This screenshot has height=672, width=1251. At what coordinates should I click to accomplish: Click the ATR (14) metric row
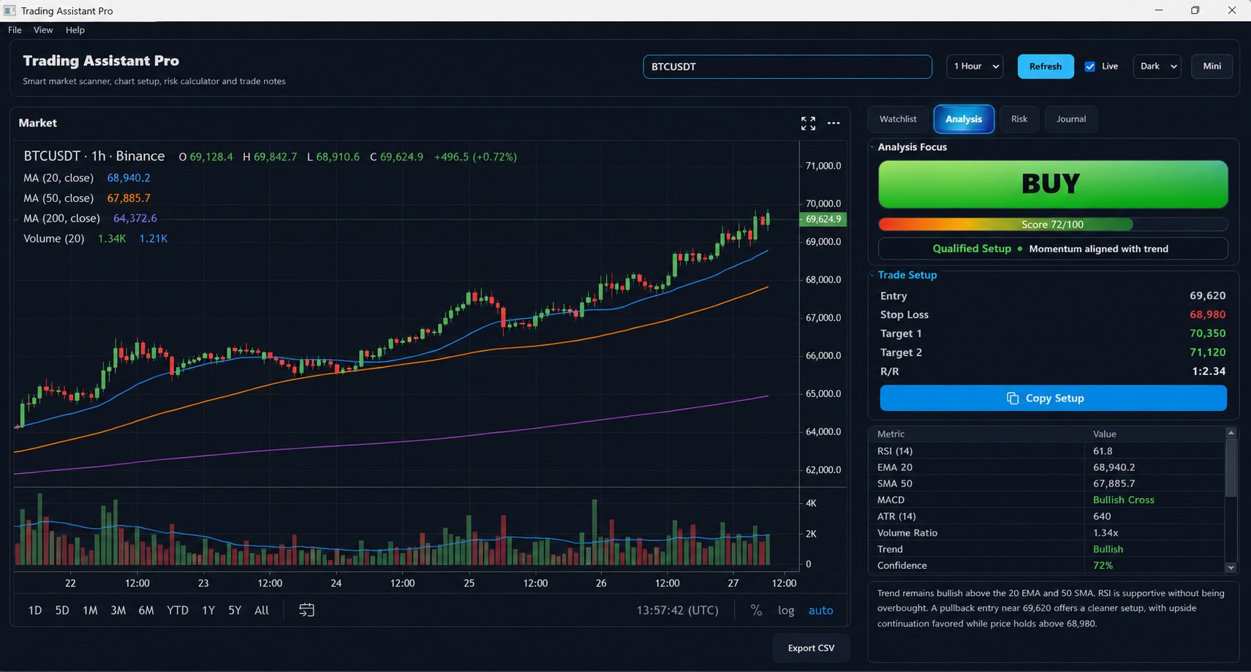point(1047,516)
